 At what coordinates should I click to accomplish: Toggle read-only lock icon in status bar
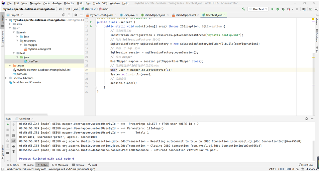[297, 169]
